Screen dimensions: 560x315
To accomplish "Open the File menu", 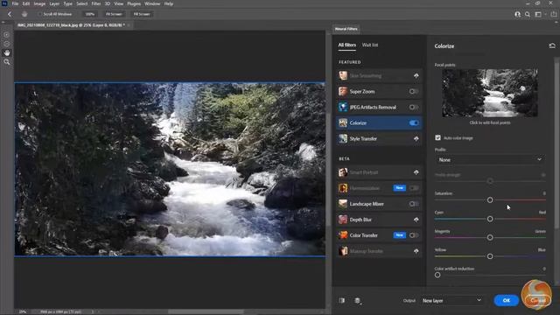I will point(15,3).
